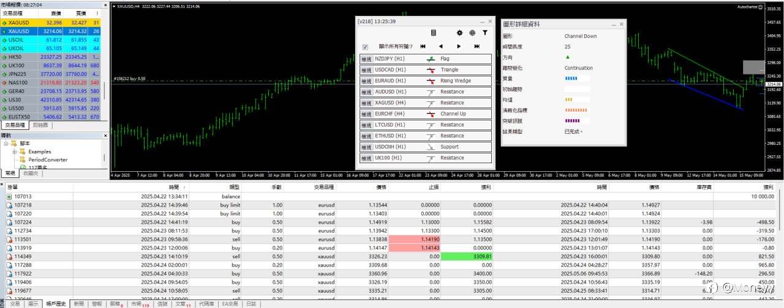
Task: Toggle the show all symbols checkbox
Action: tap(365, 47)
